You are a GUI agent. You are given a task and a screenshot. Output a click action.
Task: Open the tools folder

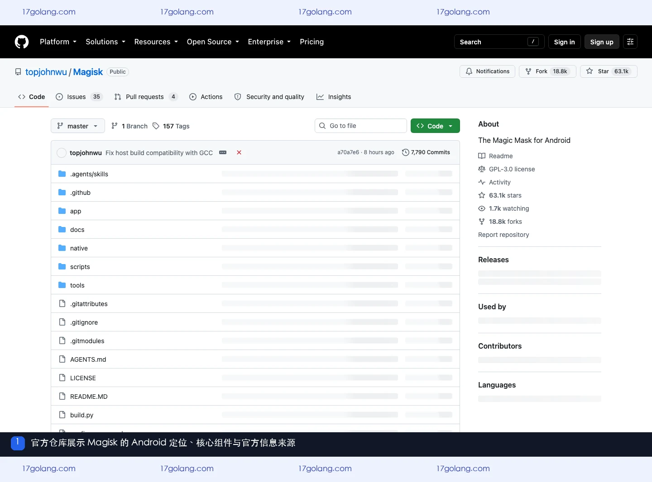pos(77,285)
